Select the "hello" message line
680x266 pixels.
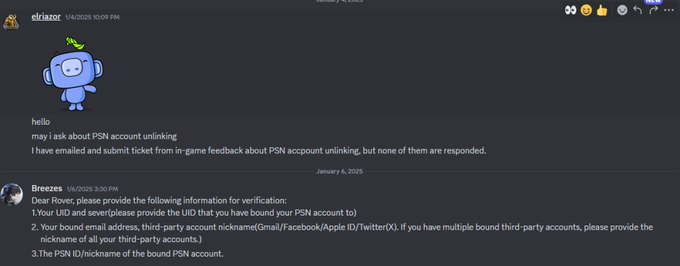tap(41, 122)
